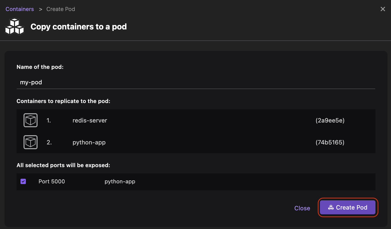Select the redis-server short ID (2a9ee5e)
The width and height of the screenshot is (391, 229).
pos(330,120)
